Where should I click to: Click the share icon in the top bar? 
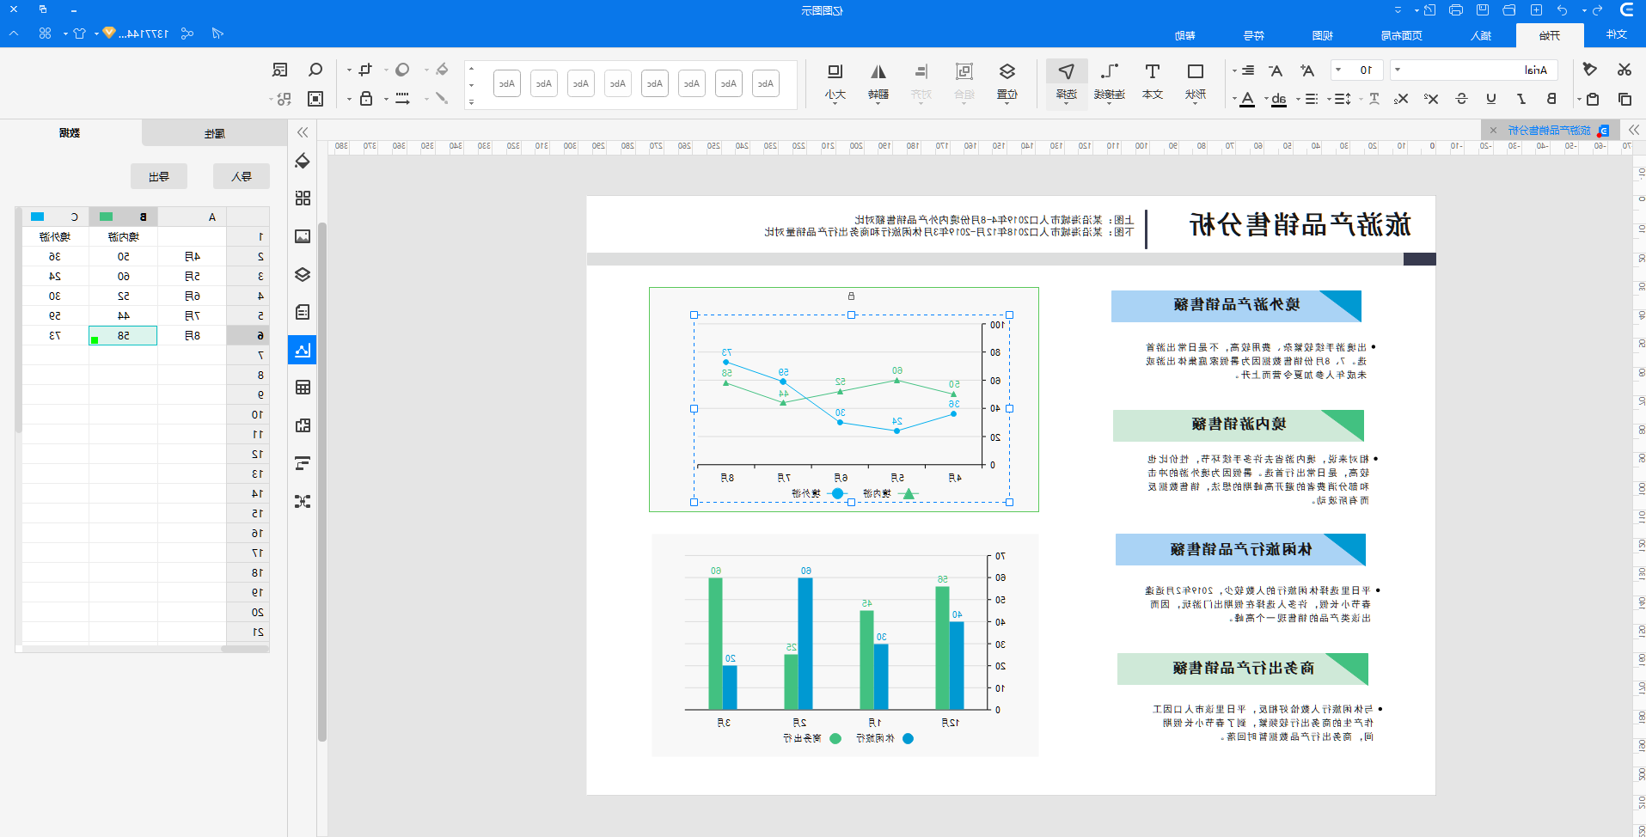click(x=187, y=34)
